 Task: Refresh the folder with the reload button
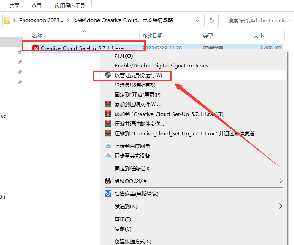click(x=211, y=20)
